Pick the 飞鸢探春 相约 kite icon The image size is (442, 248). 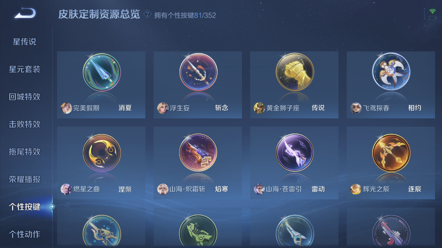tap(391, 71)
